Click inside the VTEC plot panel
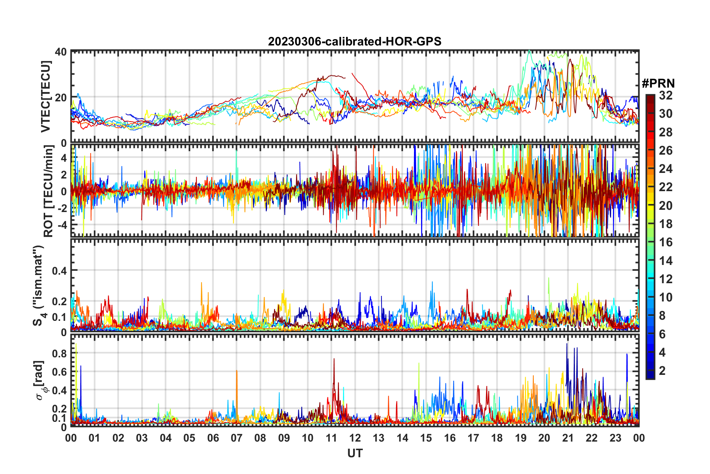 355,96
